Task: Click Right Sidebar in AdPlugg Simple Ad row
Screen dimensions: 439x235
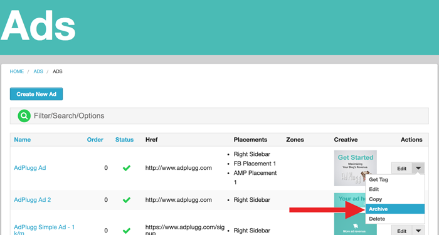Action: coord(252,231)
